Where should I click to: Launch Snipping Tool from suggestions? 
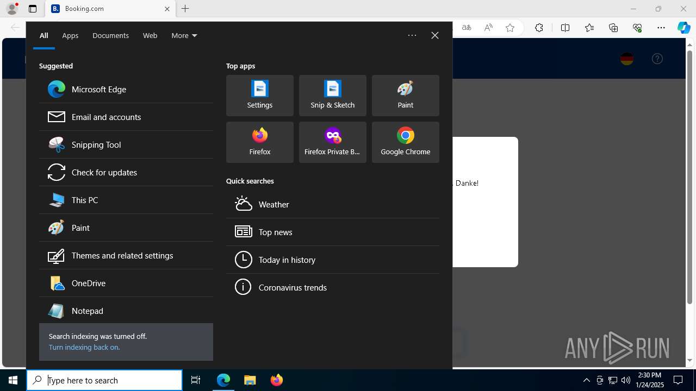tap(126, 144)
